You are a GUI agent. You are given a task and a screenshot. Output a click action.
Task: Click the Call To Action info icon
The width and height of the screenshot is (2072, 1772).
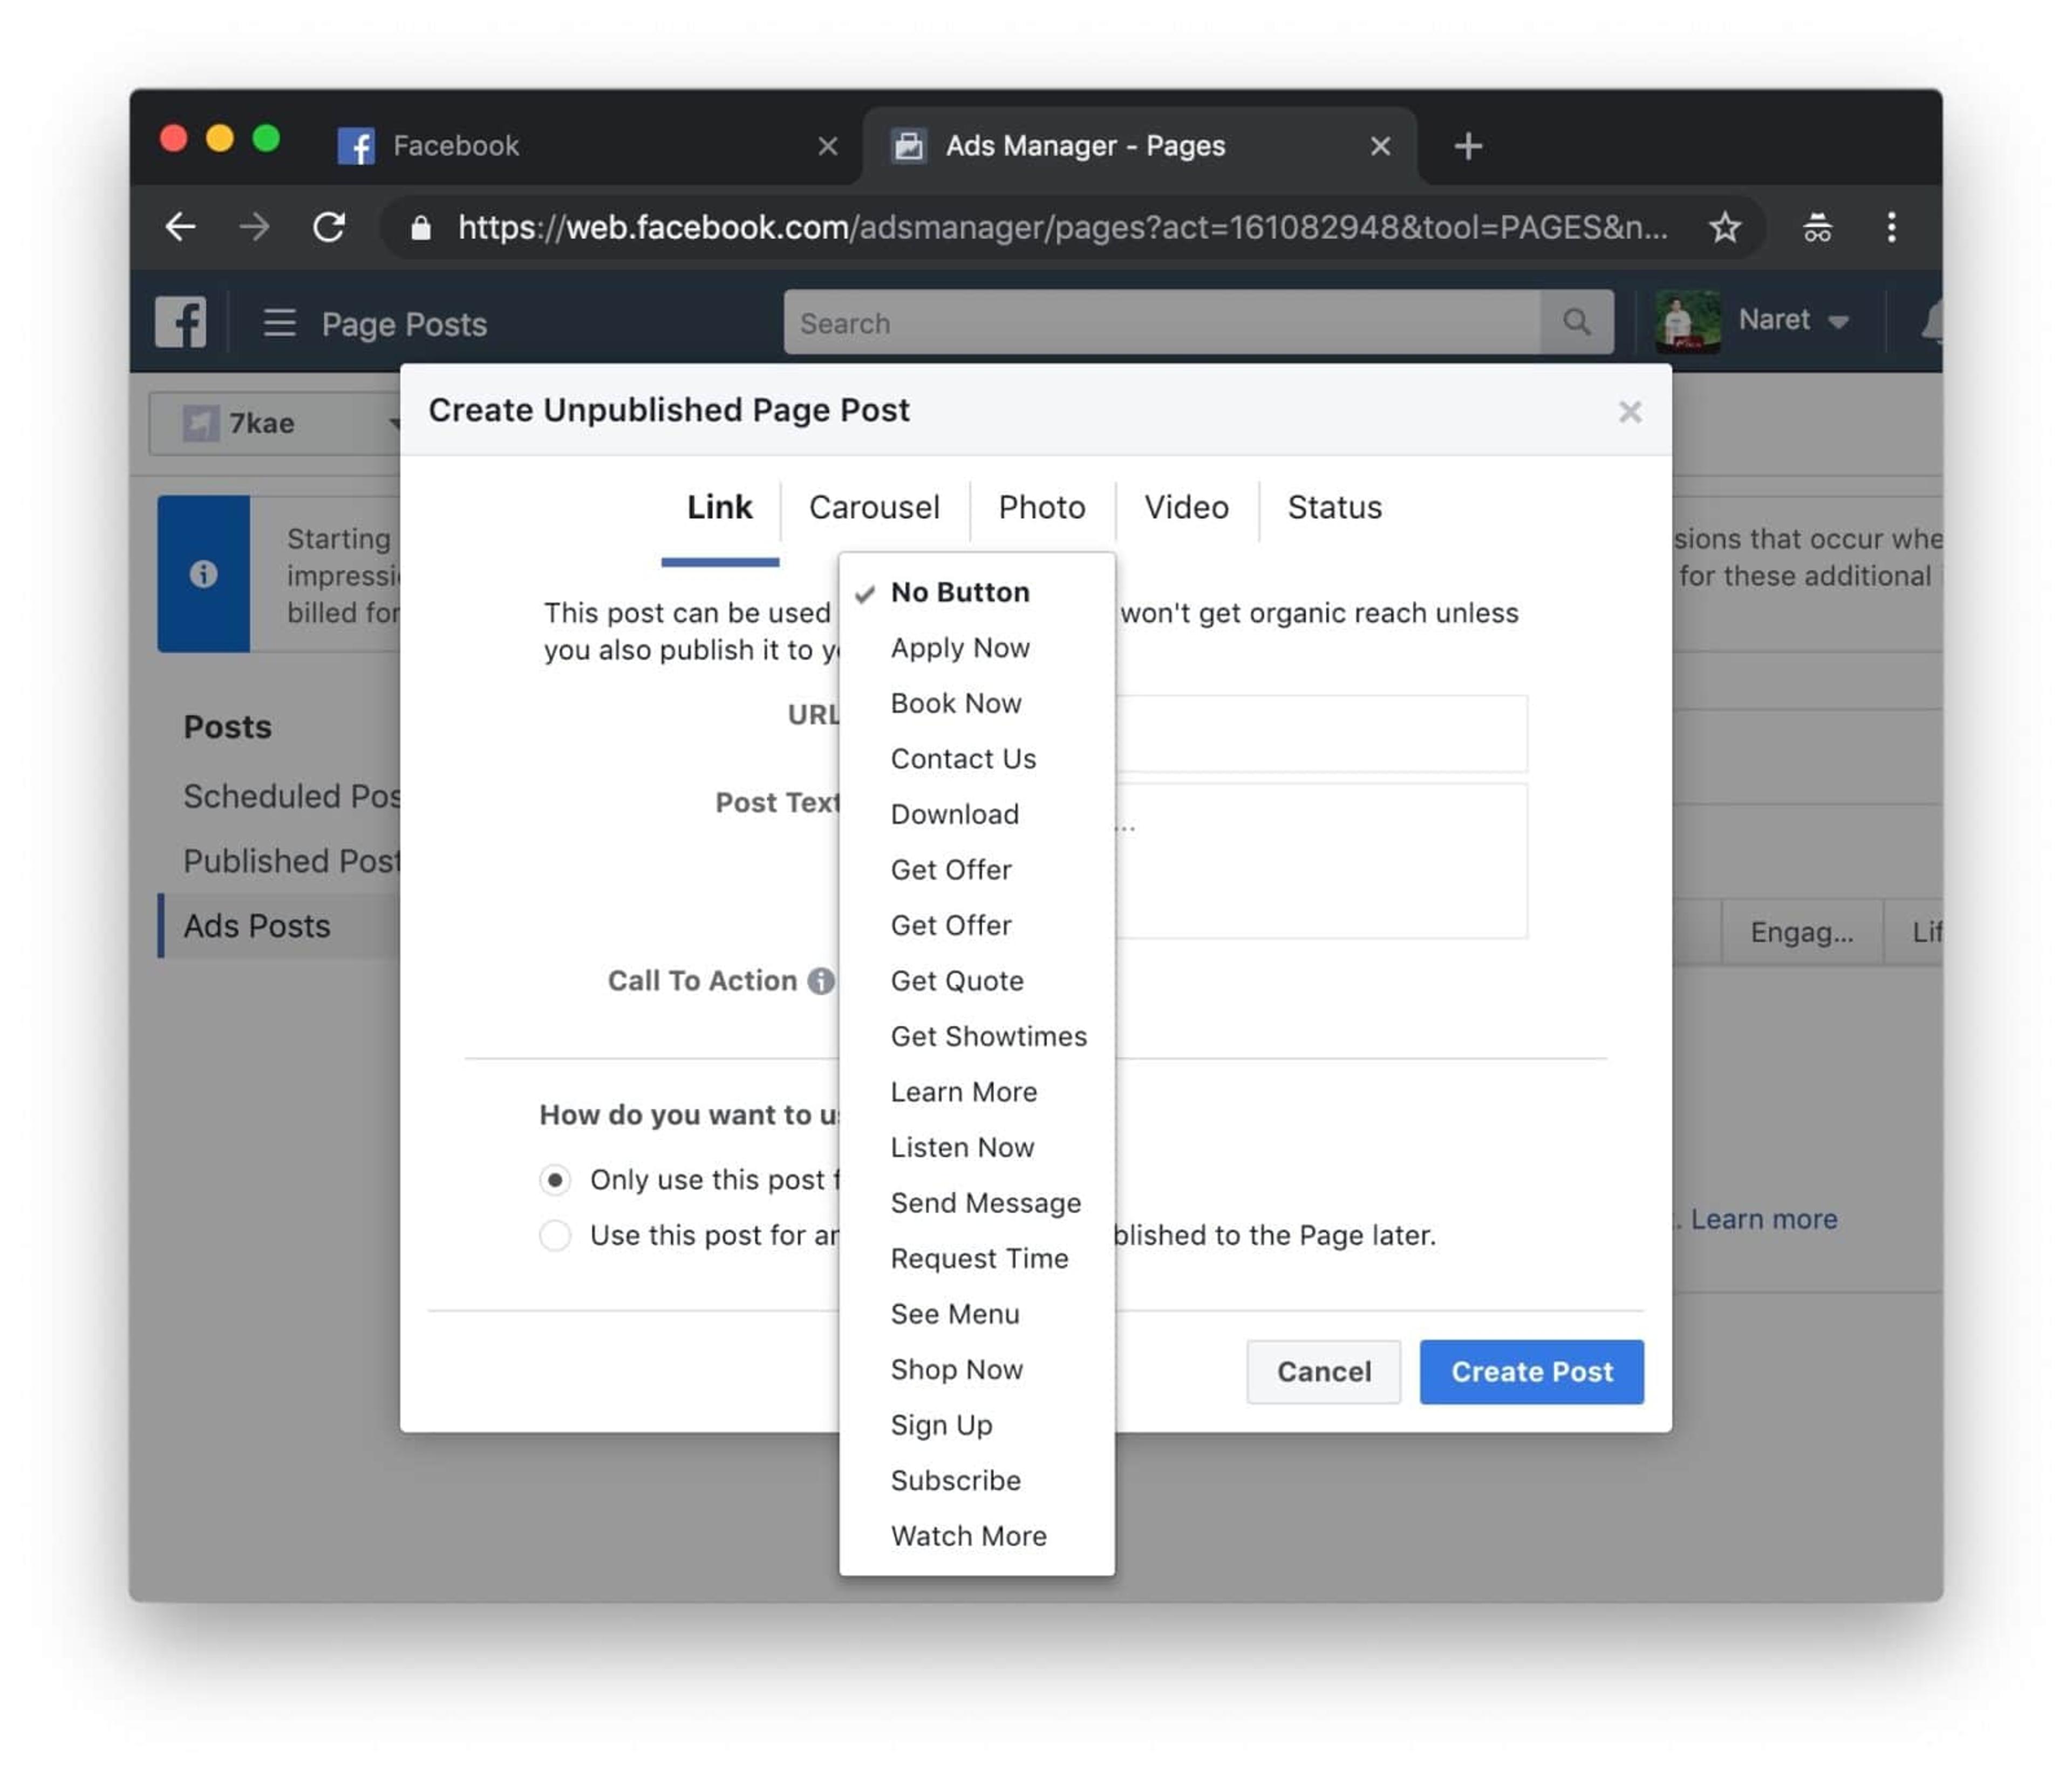(820, 981)
